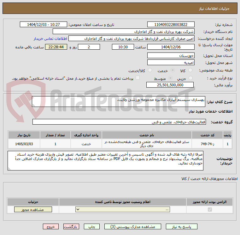
Task: Click the مشاهده مجوز button
Action: coord(33,209)
